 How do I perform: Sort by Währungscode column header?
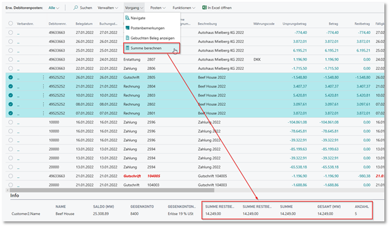tap(264, 24)
